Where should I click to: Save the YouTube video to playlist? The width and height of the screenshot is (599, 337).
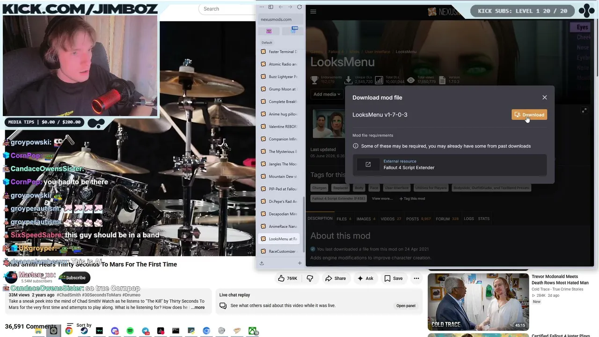(394, 278)
